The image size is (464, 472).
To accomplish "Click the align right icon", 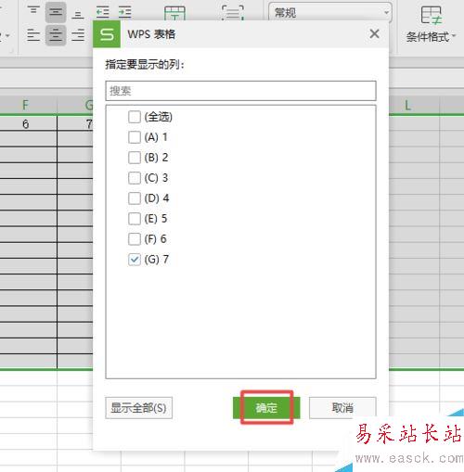I will click(78, 34).
